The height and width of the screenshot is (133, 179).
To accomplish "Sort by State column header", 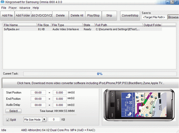I will click(89, 25).
